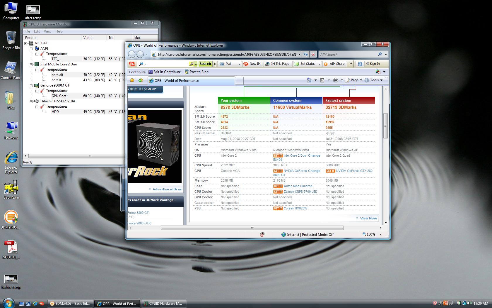492x308 pixels.
Task: Open the zoom level dropdown next to 100%
Action: pos(381,234)
